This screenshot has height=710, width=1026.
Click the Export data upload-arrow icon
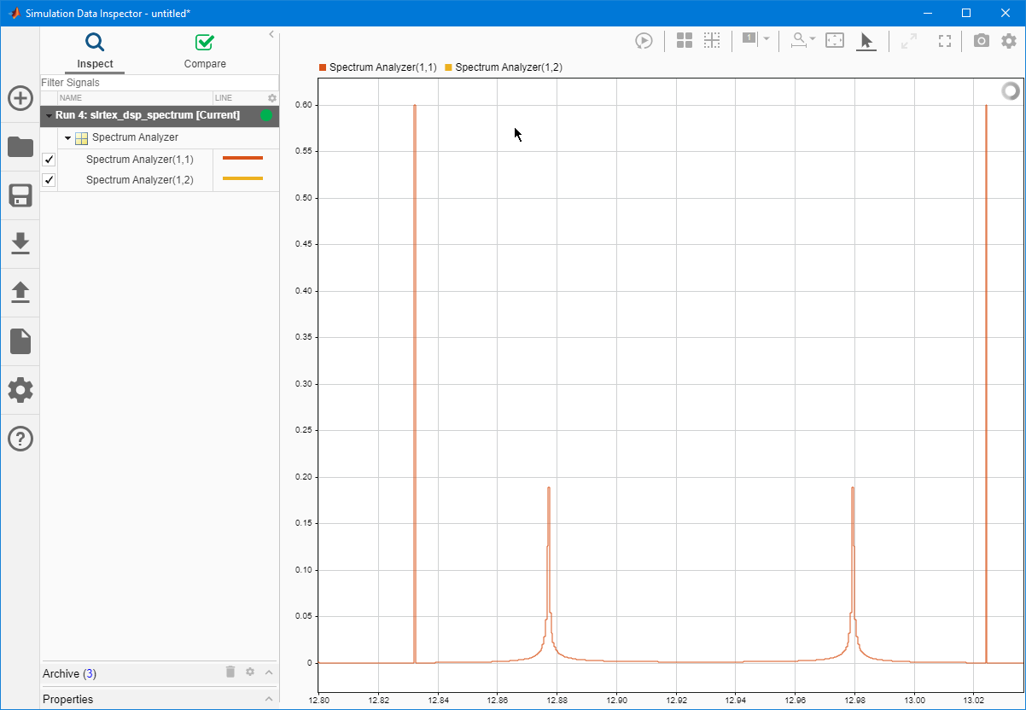[20, 293]
